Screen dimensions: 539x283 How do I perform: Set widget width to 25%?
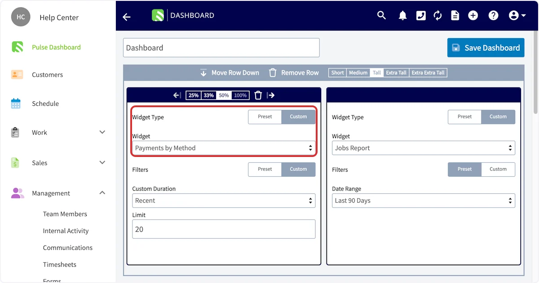(194, 95)
